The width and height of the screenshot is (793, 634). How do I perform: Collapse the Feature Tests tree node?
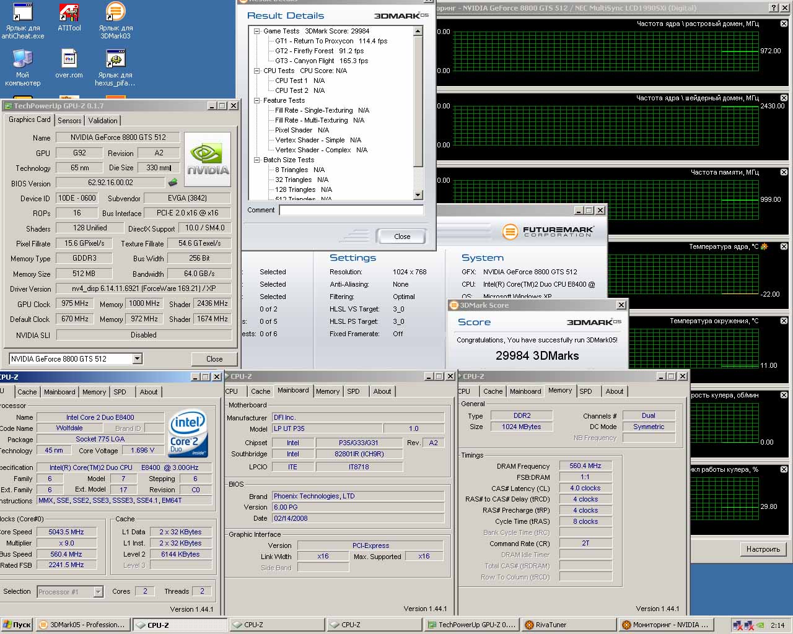point(257,100)
